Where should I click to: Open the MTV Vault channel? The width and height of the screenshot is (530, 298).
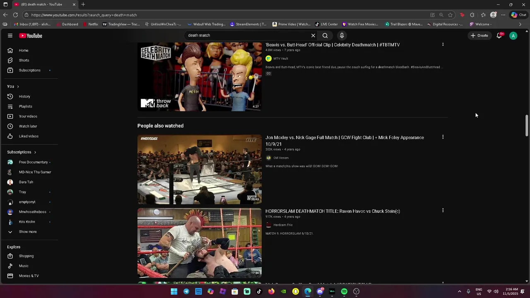(280, 59)
